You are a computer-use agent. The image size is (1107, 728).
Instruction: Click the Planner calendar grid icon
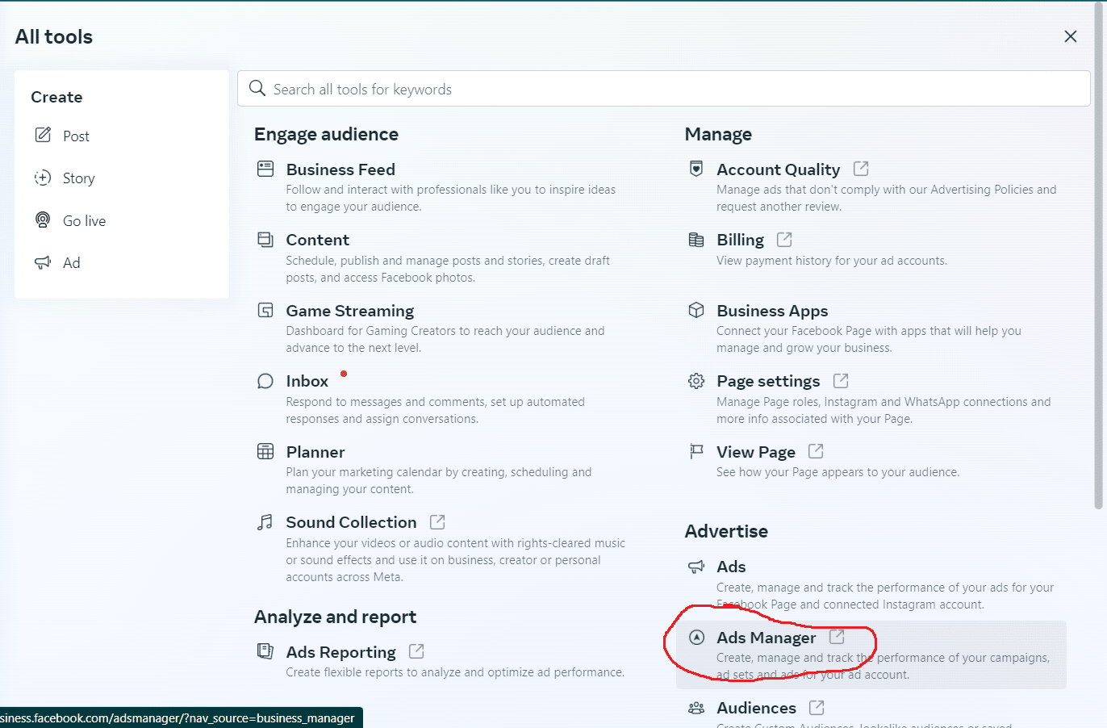pyautogui.click(x=265, y=451)
